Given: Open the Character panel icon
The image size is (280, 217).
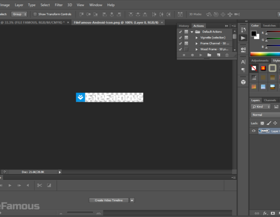Looking at the screenshot, I should point(243,62).
